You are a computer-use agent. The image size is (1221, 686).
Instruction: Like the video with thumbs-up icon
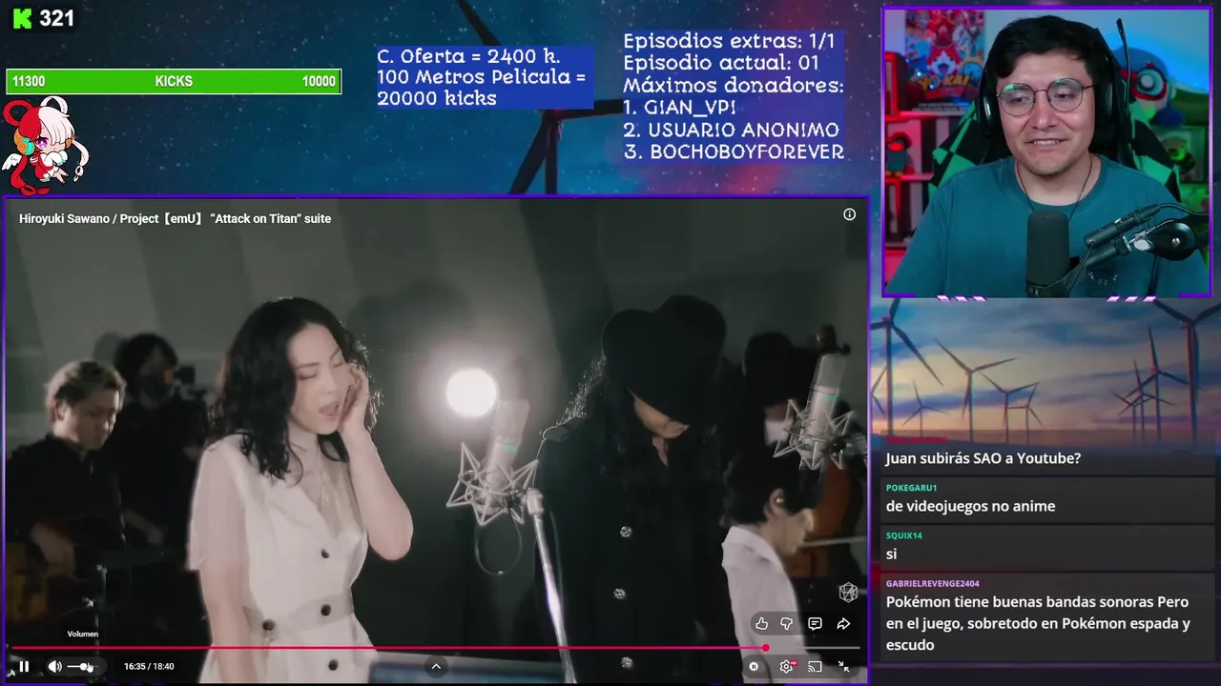761,624
